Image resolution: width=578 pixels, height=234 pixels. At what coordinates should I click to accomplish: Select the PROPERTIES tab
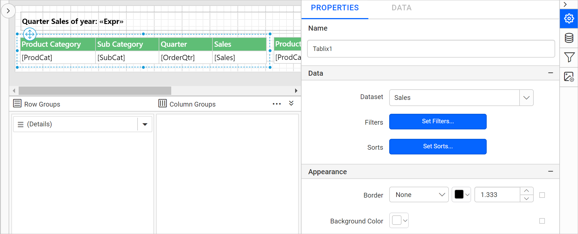[x=335, y=8]
